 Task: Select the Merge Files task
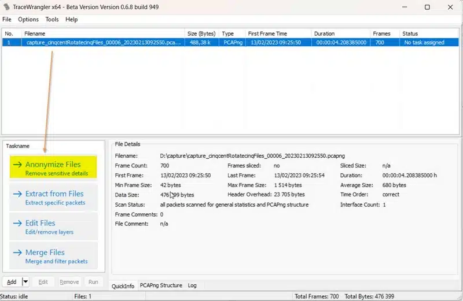53,255
